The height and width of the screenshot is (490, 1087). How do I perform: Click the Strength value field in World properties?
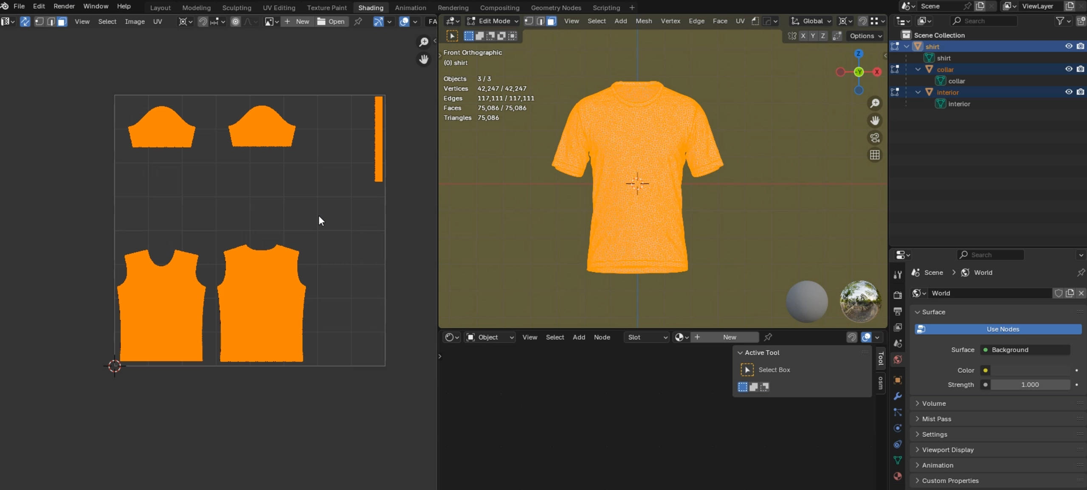1030,385
